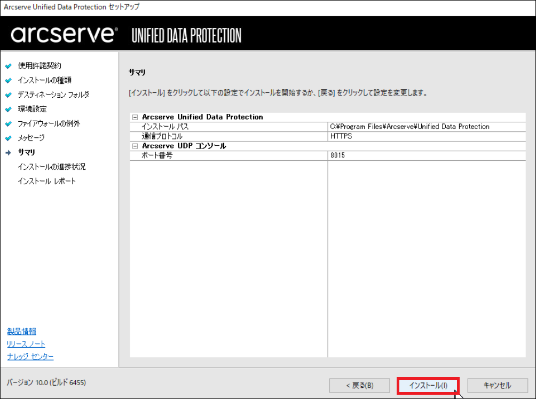Screen dimensions: 536x399
Task: Open the リリース ノート link
Action: tap(26, 344)
